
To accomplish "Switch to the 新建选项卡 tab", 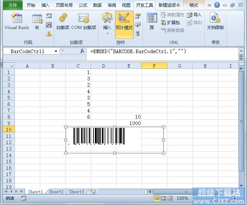I will coord(169,5).
